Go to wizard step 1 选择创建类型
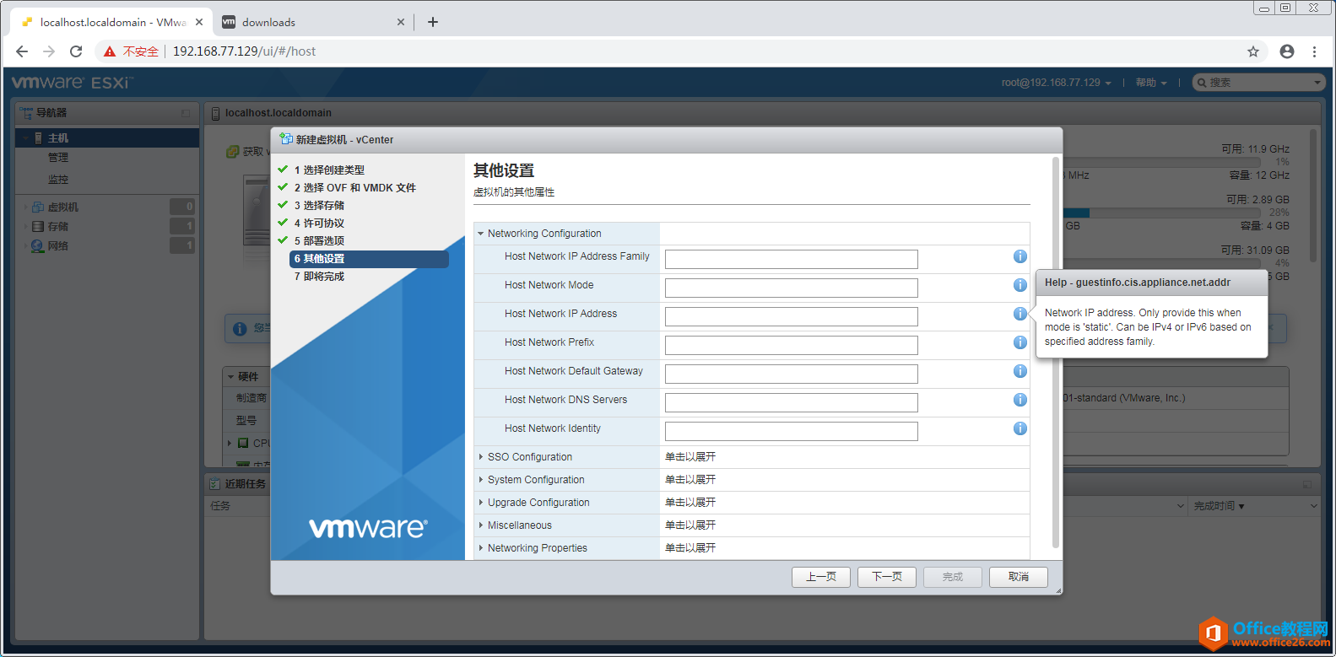The height and width of the screenshot is (657, 1336). point(329,170)
